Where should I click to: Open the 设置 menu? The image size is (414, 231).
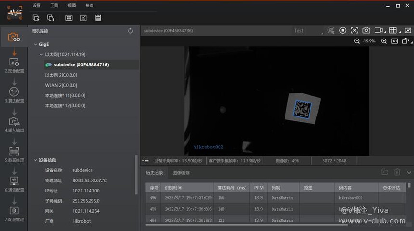pyautogui.click(x=37, y=6)
